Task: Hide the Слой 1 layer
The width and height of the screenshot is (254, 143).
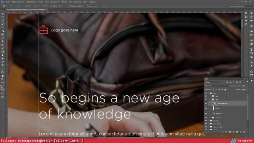Action: [206, 108]
